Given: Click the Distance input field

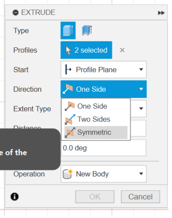Looking at the screenshot, I should coord(138,128).
